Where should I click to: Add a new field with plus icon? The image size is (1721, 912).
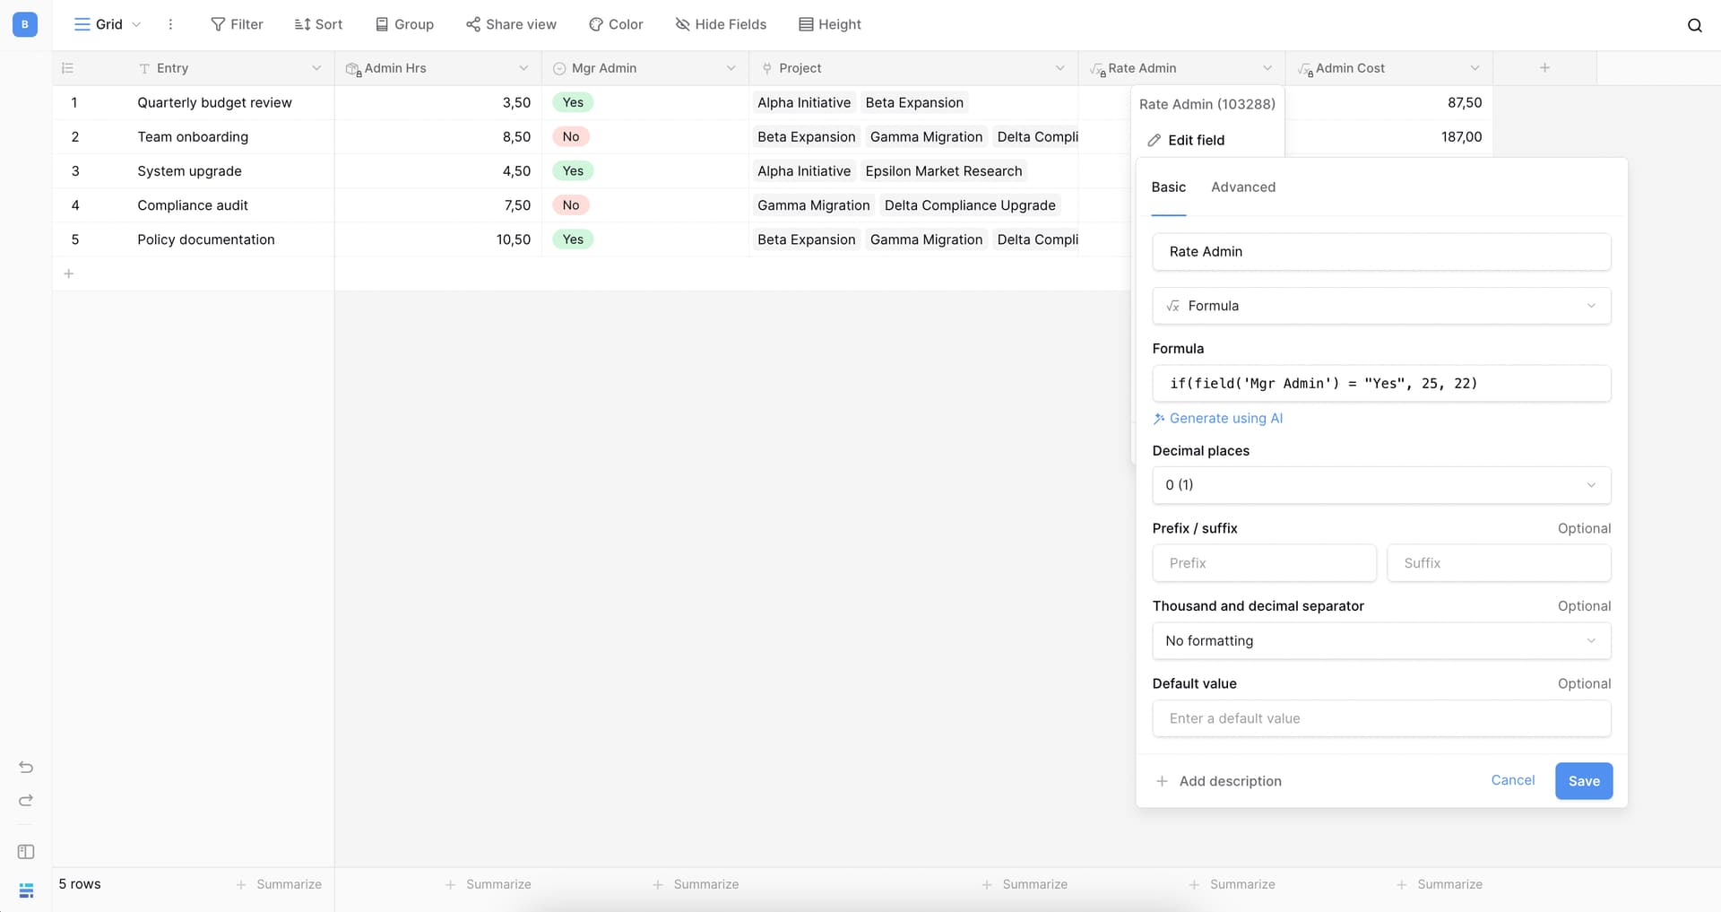(x=1544, y=68)
